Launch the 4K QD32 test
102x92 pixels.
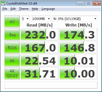[12, 73]
